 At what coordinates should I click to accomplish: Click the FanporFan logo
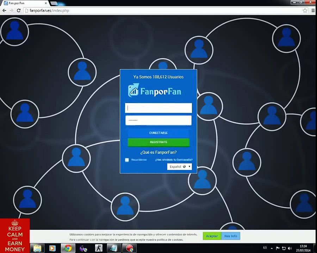point(155,91)
